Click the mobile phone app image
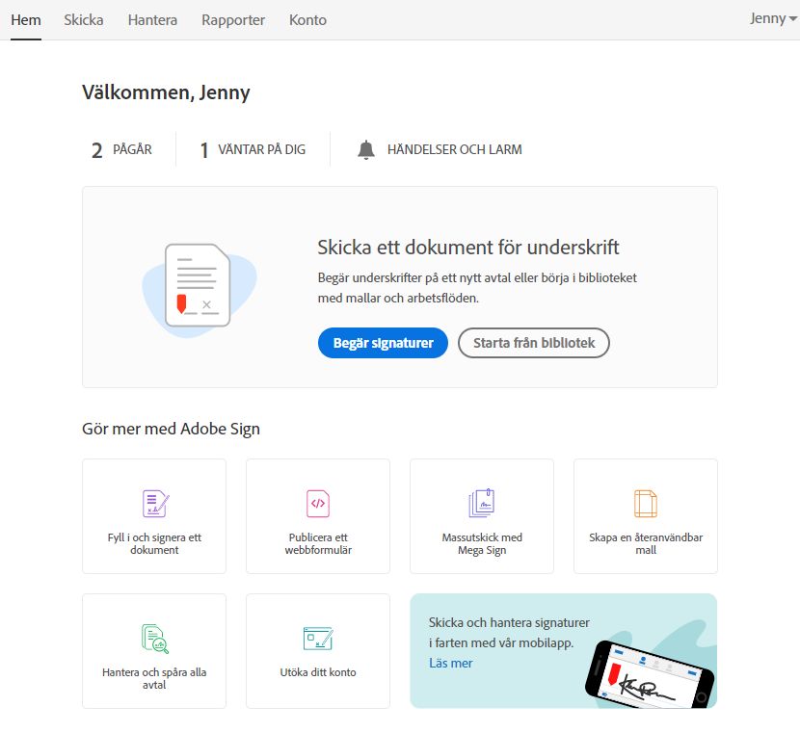 pyautogui.click(x=650, y=674)
